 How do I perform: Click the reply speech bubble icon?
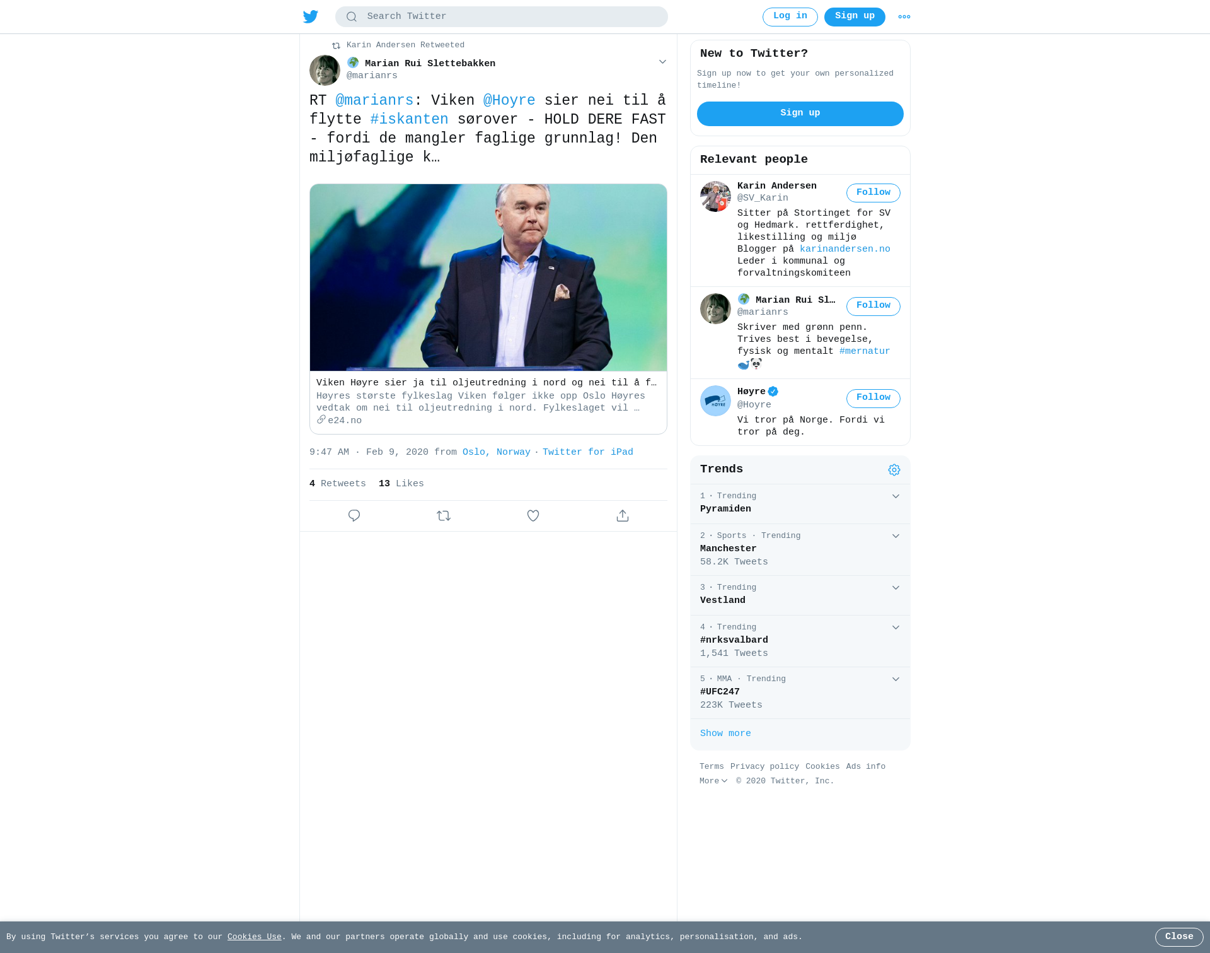click(x=354, y=516)
